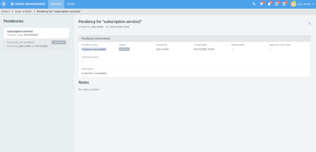Image resolution: width=316 pixels, height=152 pixels.
Task: Open the clipboard-with-clock pending tasks icon
Action: 276,4
